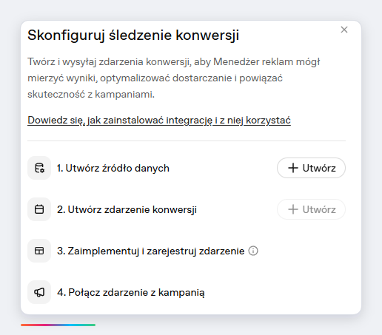The image size is (382, 335).
Task: Select '1. Utwórz źródło danych' step text
Action: (113, 168)
